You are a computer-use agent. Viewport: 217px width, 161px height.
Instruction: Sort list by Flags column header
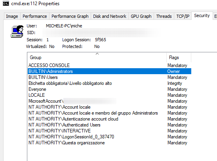coord(179,57)
